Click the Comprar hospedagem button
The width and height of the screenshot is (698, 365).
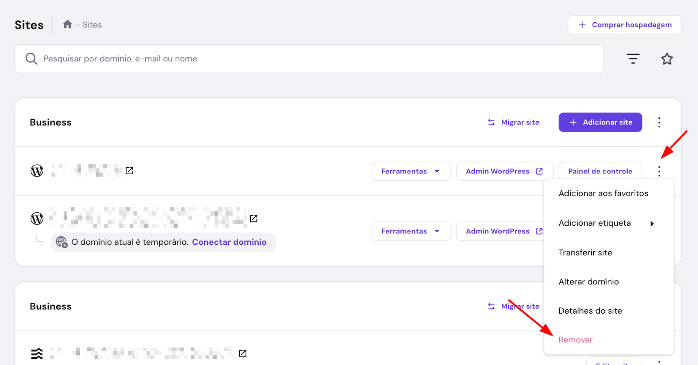[624, 25]
